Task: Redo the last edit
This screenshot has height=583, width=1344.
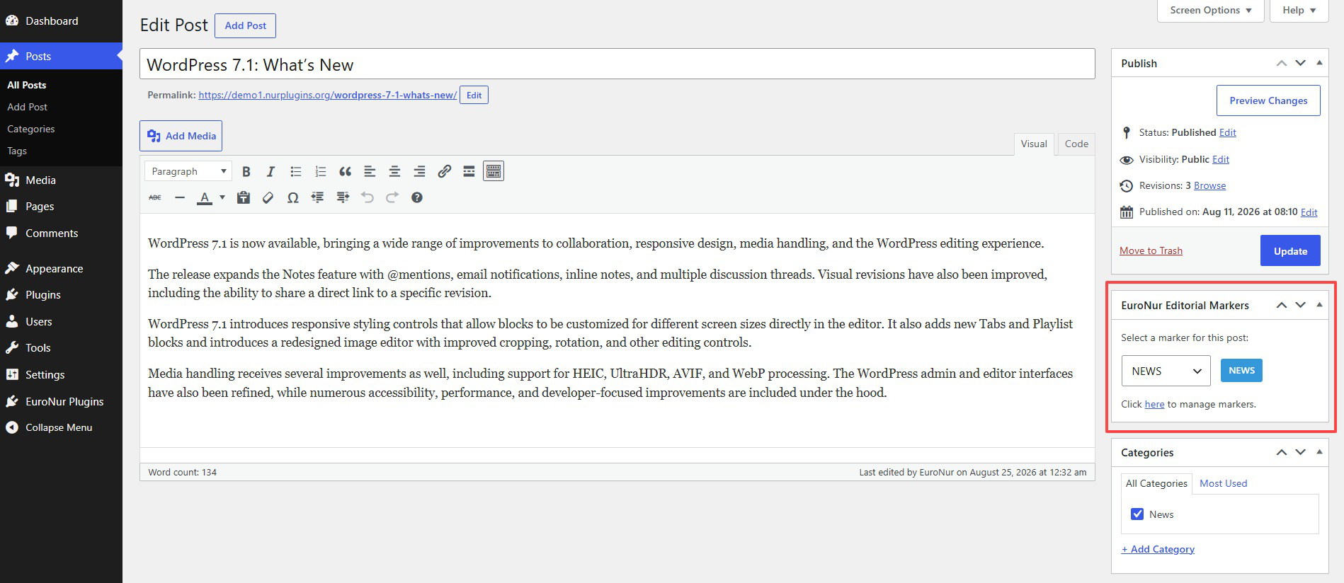Action: [x=392, y=197]
